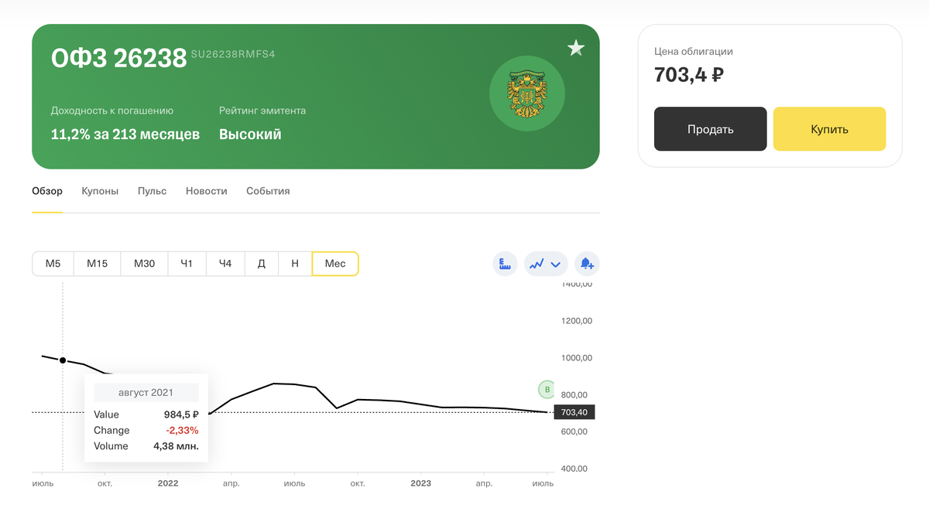929x522 pixels.
Task: Switch to the Купоны tab
Action: (x=99, y=191)
